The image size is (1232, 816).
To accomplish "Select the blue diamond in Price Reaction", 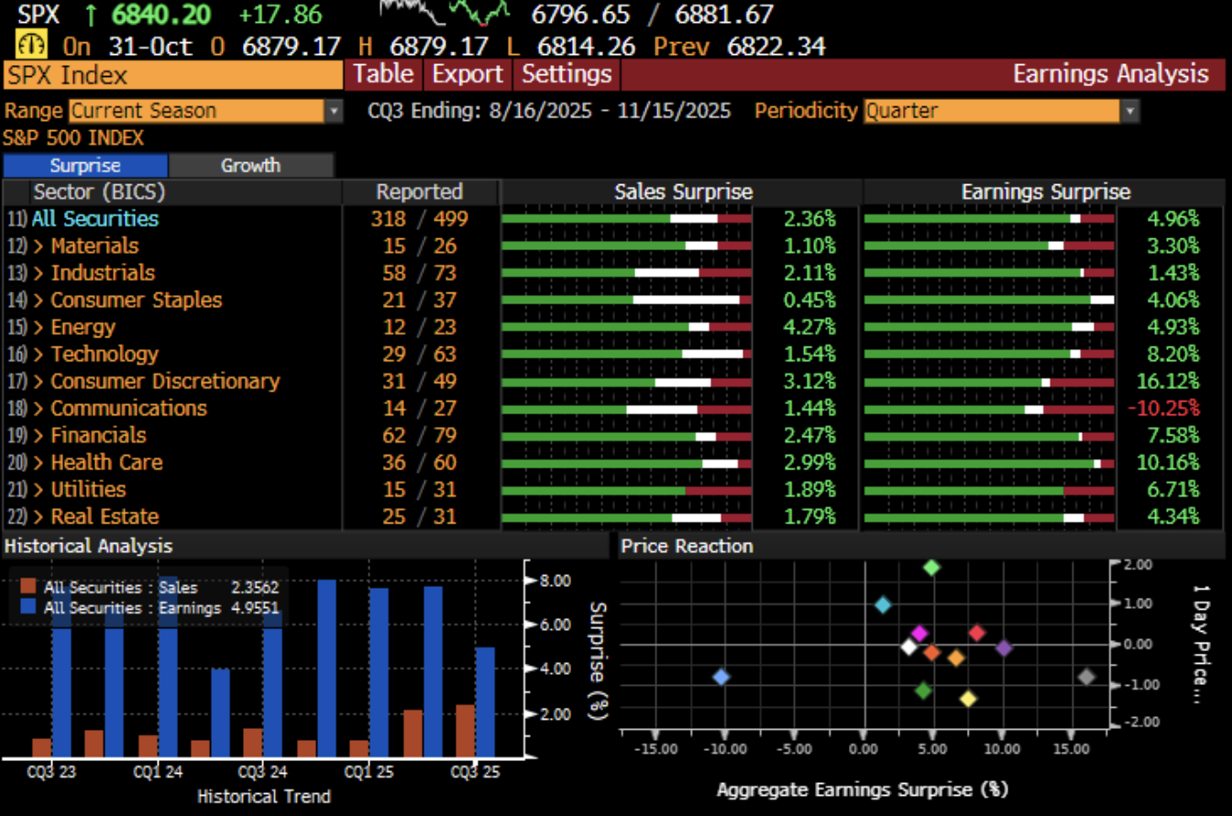I will 721,677.
